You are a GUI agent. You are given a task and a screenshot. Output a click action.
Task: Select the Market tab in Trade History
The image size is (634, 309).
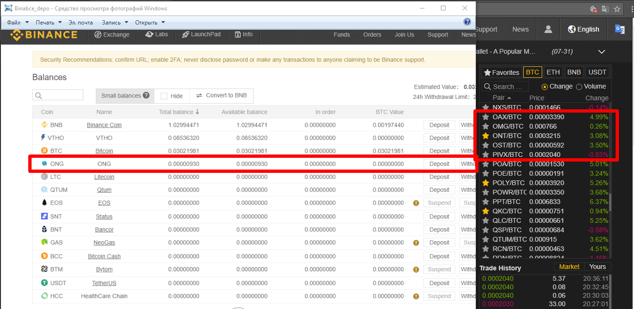[x=569, y=267]
